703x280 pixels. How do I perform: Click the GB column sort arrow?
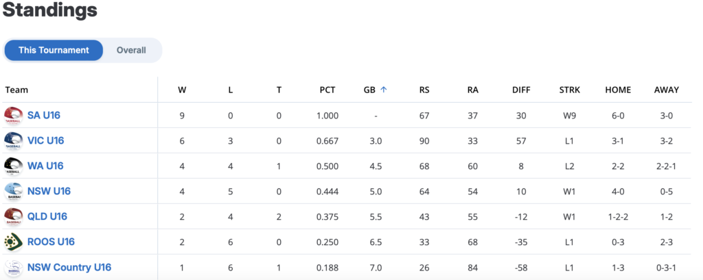point(384,90)
